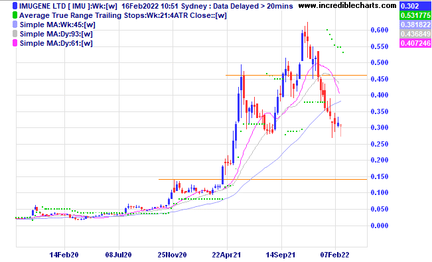The width and height of the screenshot is (432, 262).
Task: Click the 08Jul20 date axis label
Action: tap(119, 255)
